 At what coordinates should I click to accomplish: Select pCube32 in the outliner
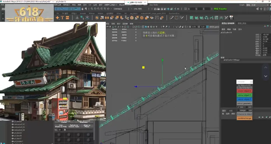[18, 133]
